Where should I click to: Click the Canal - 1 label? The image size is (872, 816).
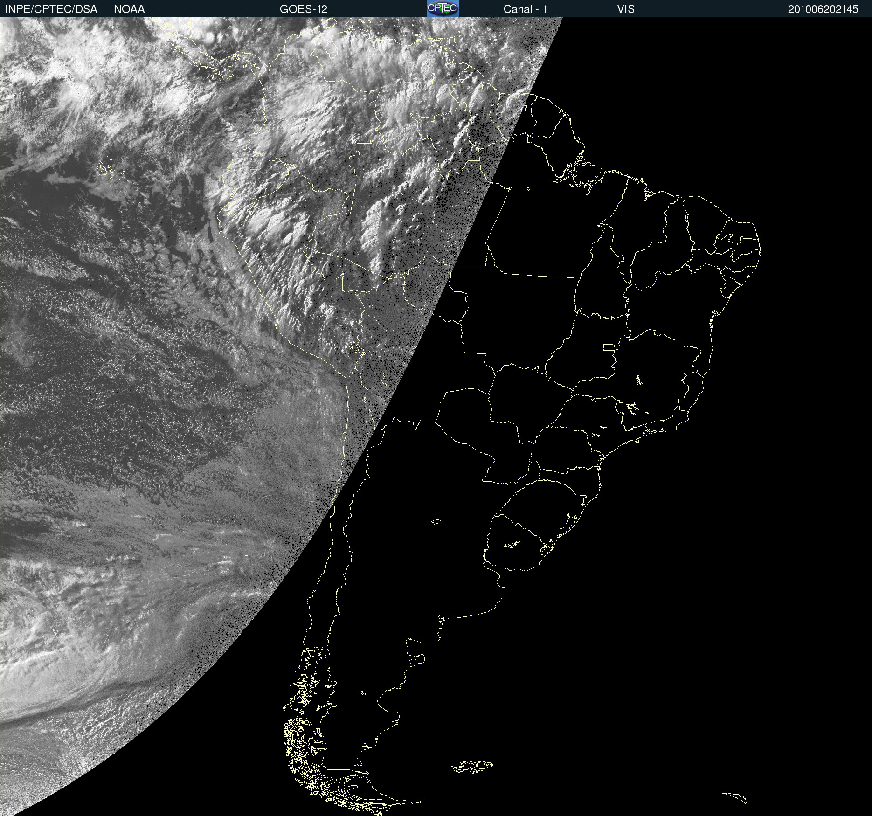click(525, 9)
